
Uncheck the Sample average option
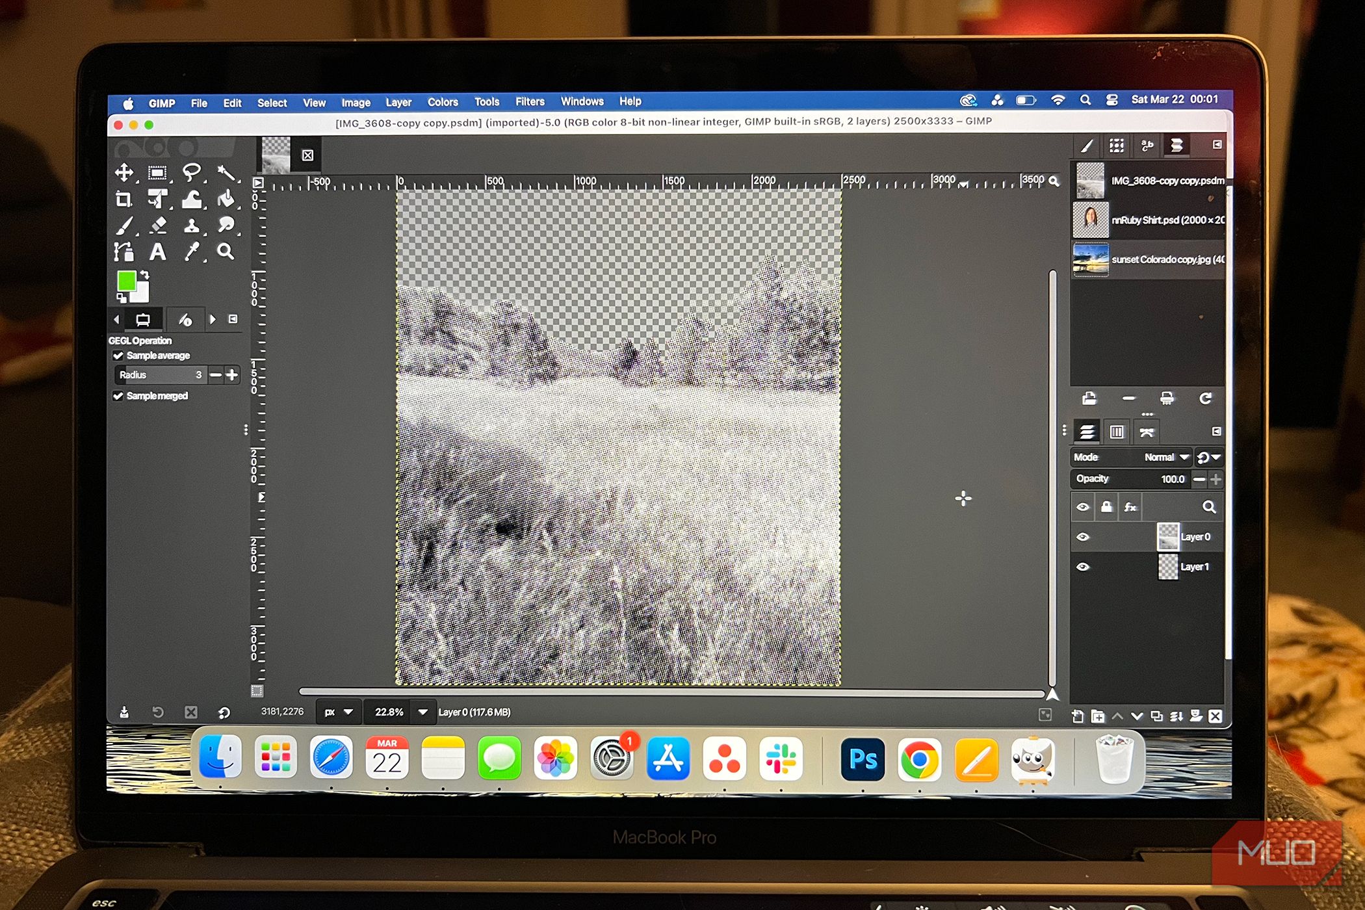118,356
